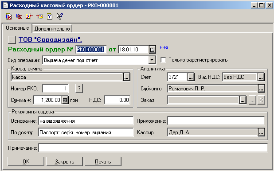Click the Примечание input field
The height and width of the screenshot is (171, 274).
tap(153, 148)
